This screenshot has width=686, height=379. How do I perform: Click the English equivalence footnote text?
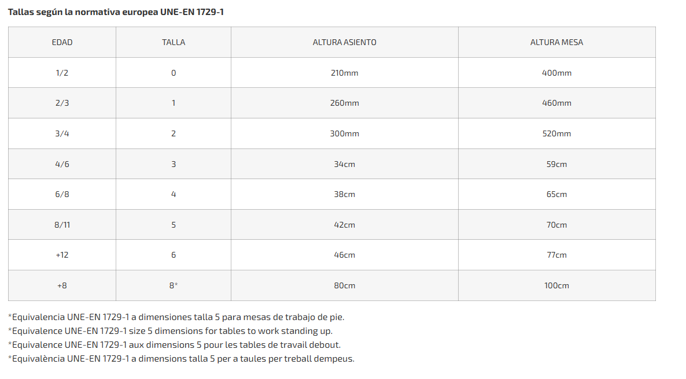point(171,331)
